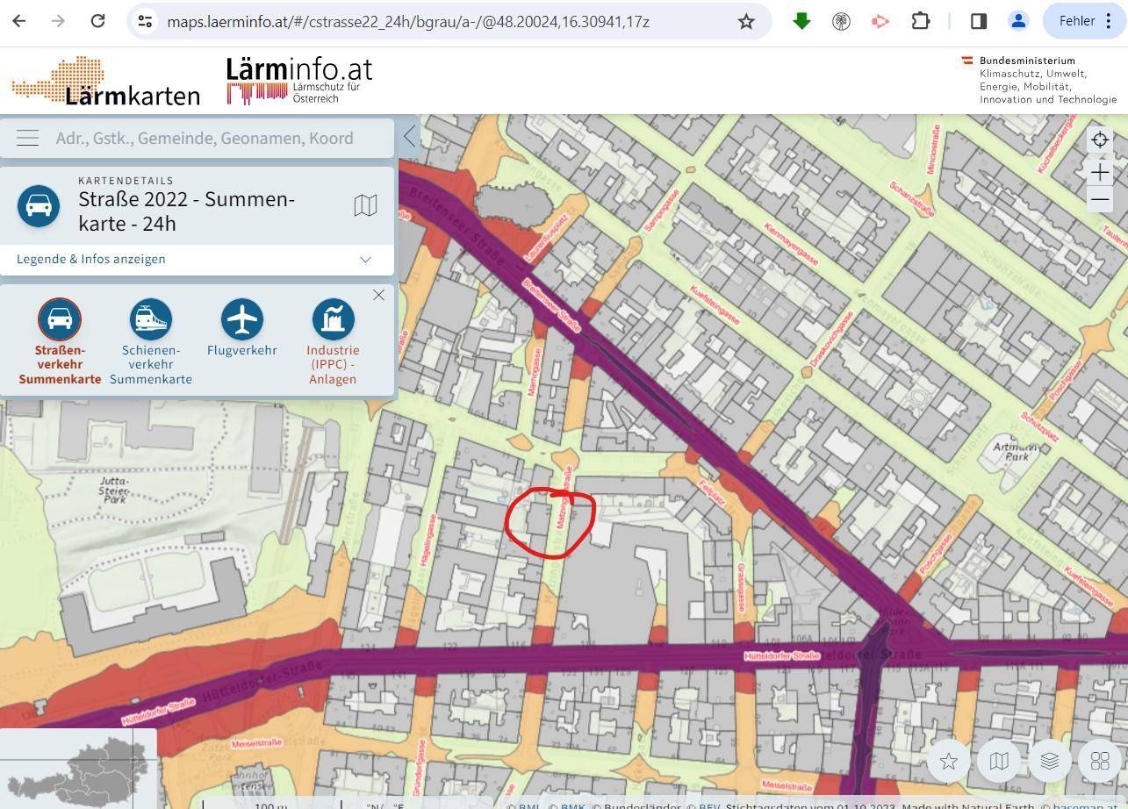Image resolution: width=1128 pixels, height=809 pixels.
Task: Go forward in browser history
Action: tap(58, 21)
